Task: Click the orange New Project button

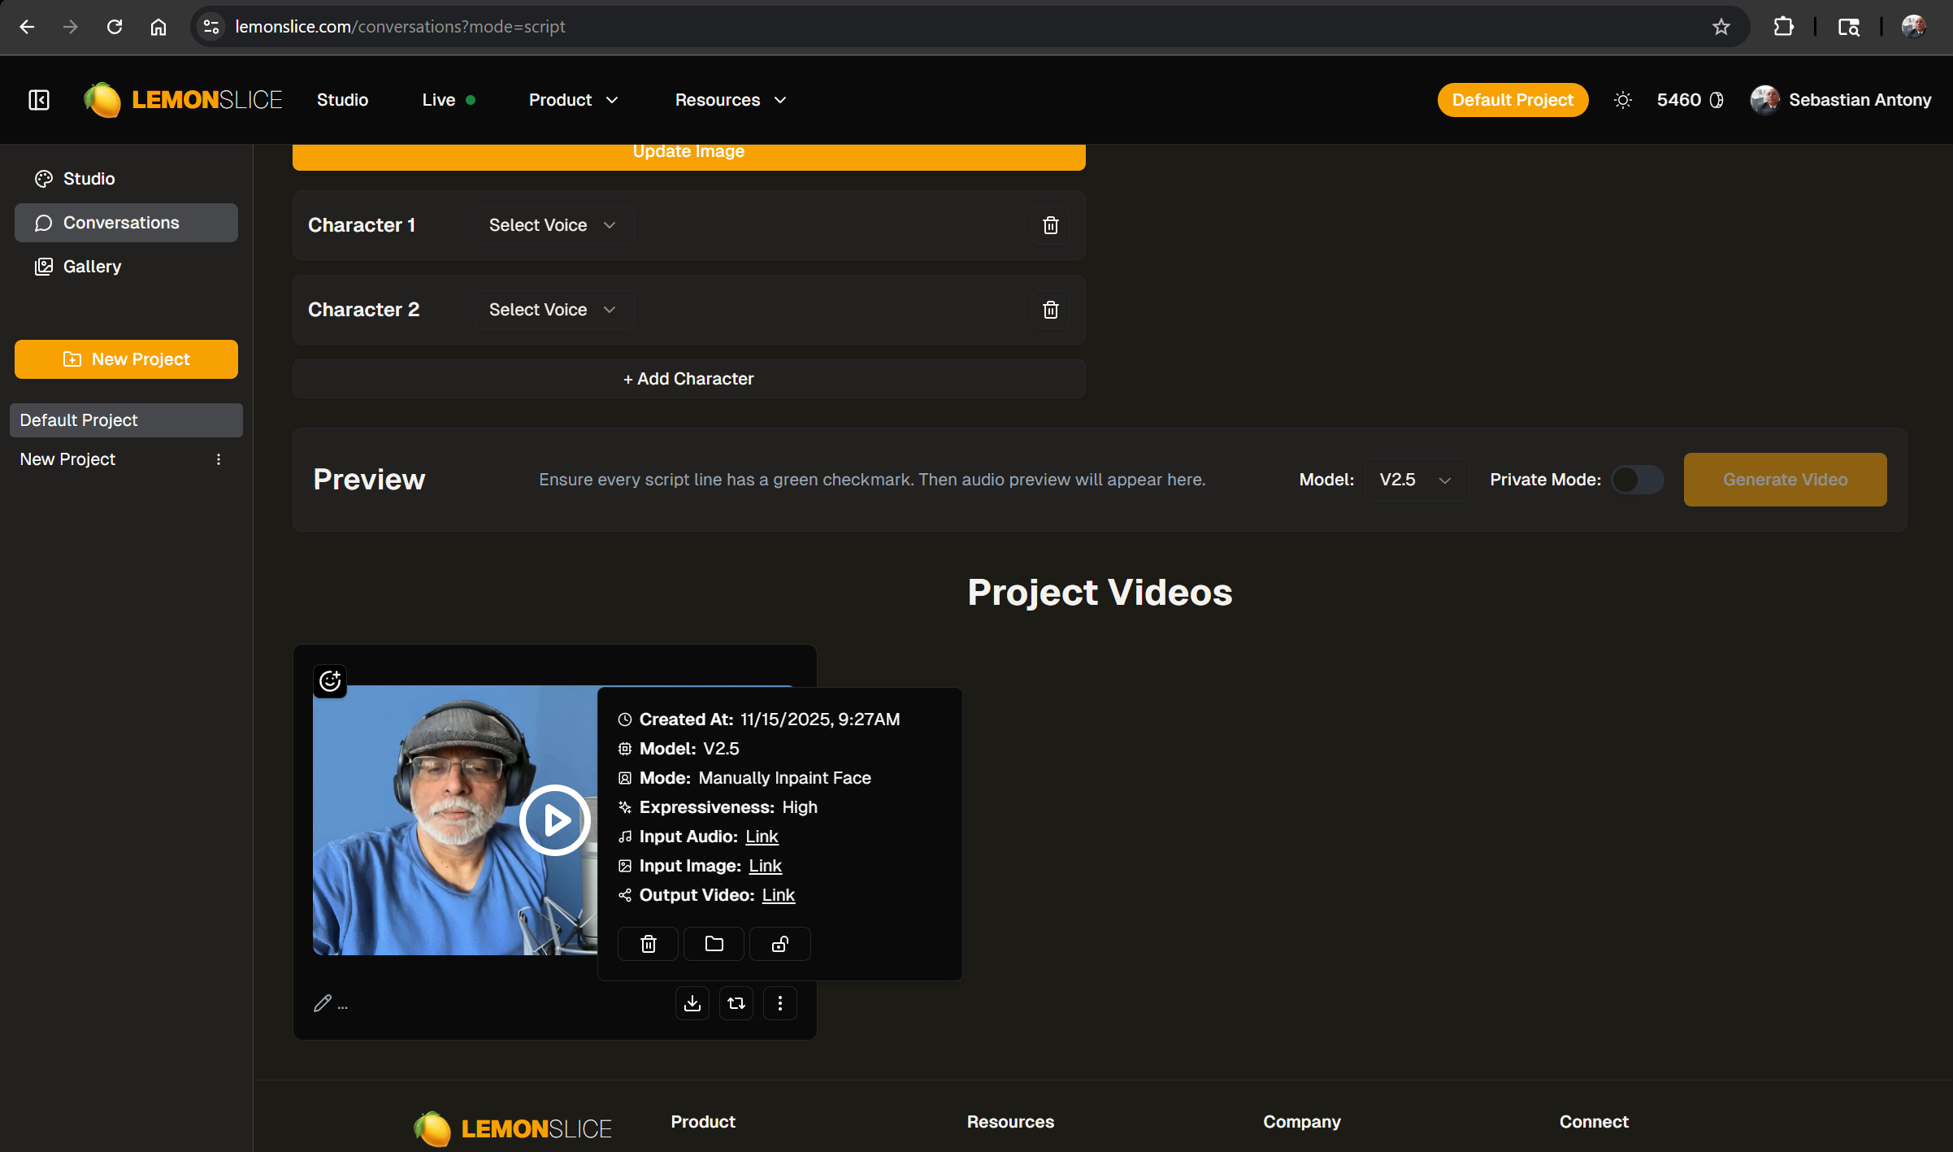Action: click(x=126, y=359)
